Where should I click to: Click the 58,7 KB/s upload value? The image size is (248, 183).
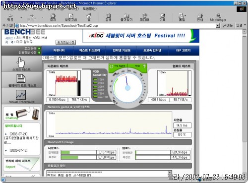click(181, 100)
